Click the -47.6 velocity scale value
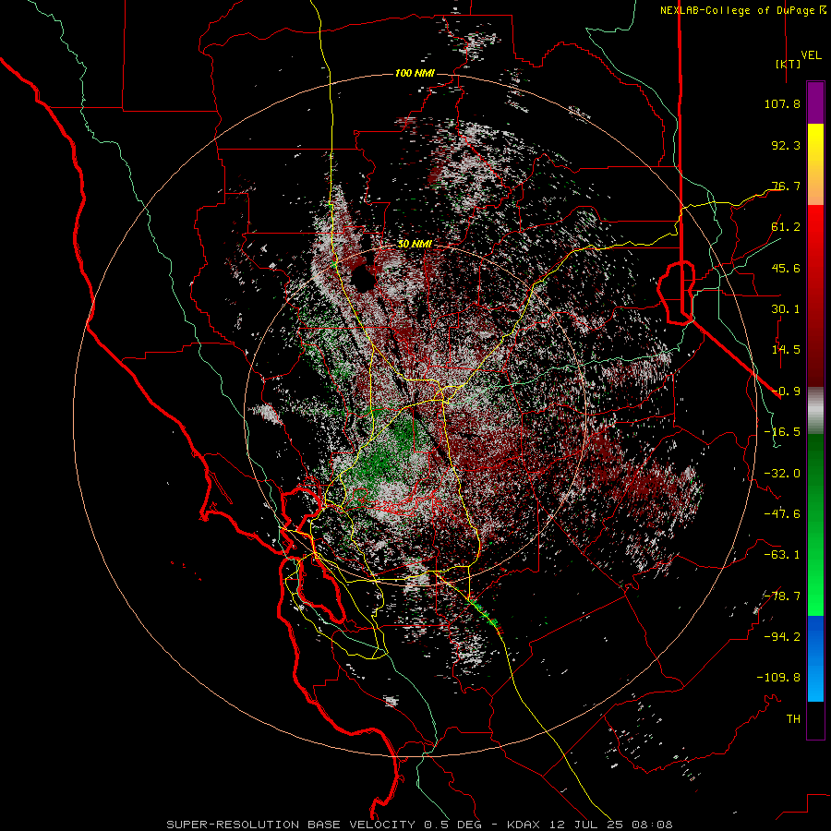 coord(782,514)
